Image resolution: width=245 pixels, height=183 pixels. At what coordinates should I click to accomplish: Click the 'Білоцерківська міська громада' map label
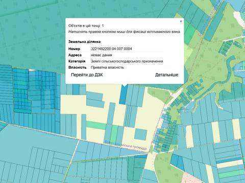[126, 145]
